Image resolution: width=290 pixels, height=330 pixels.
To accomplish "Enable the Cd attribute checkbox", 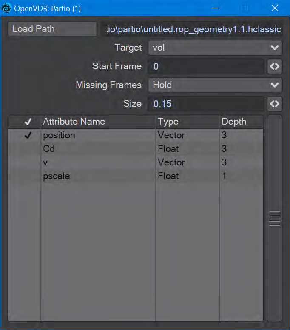I will click(28, 149).
